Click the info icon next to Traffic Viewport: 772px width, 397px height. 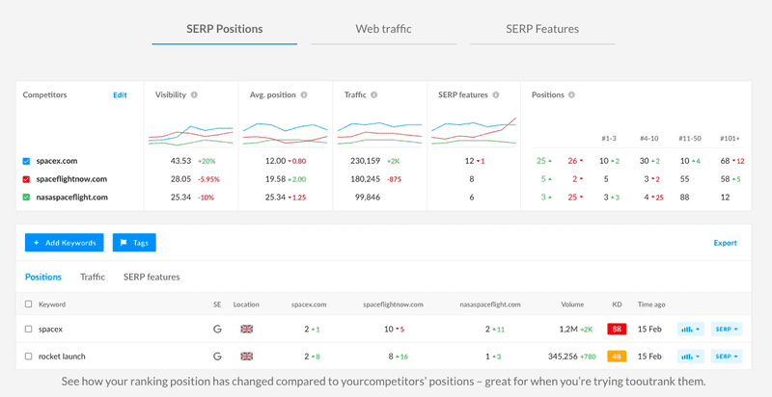click(x=376, y=95)
